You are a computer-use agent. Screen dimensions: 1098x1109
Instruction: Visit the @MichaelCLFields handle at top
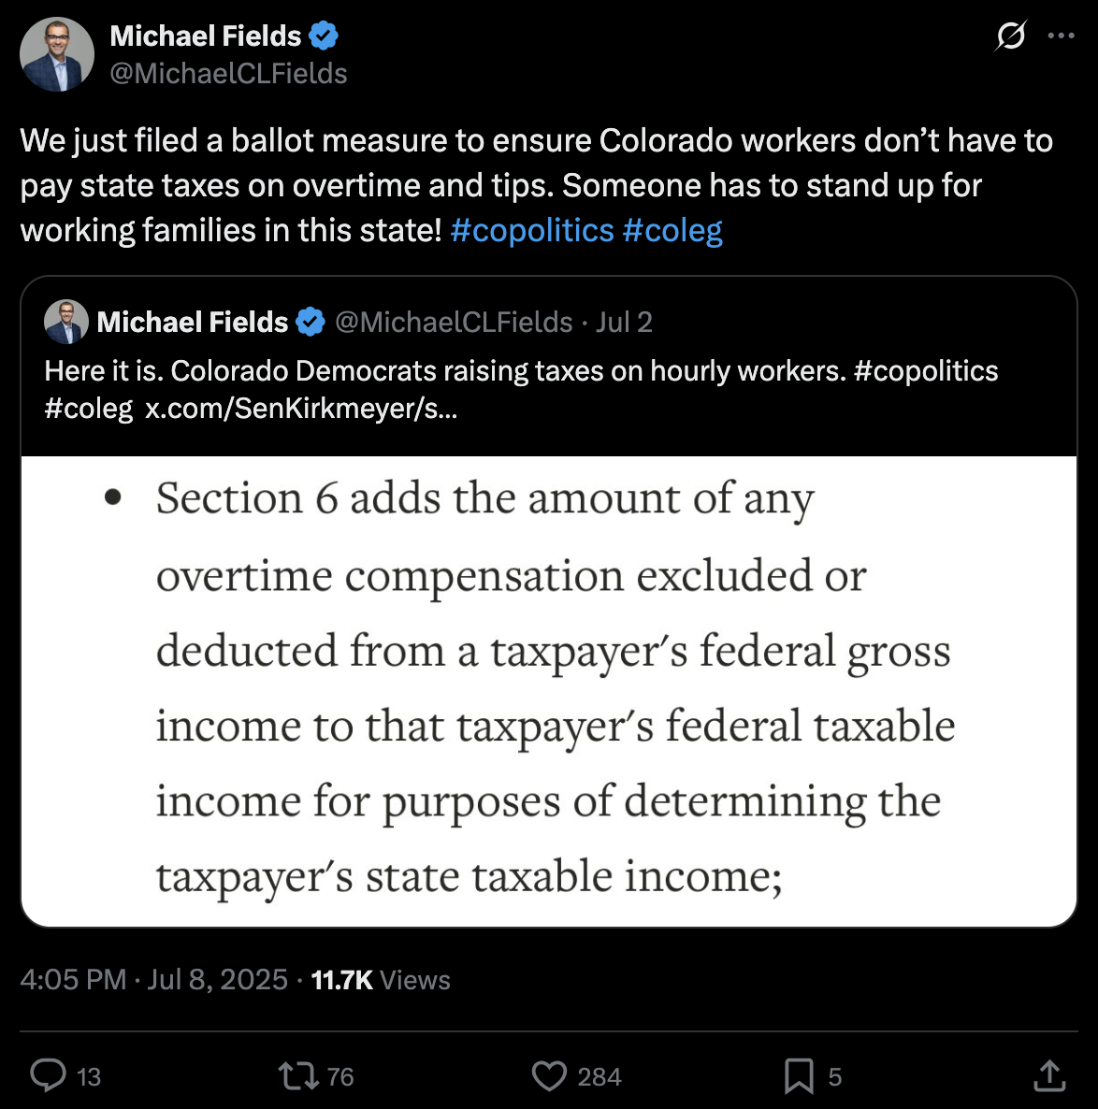pos(228,74)
